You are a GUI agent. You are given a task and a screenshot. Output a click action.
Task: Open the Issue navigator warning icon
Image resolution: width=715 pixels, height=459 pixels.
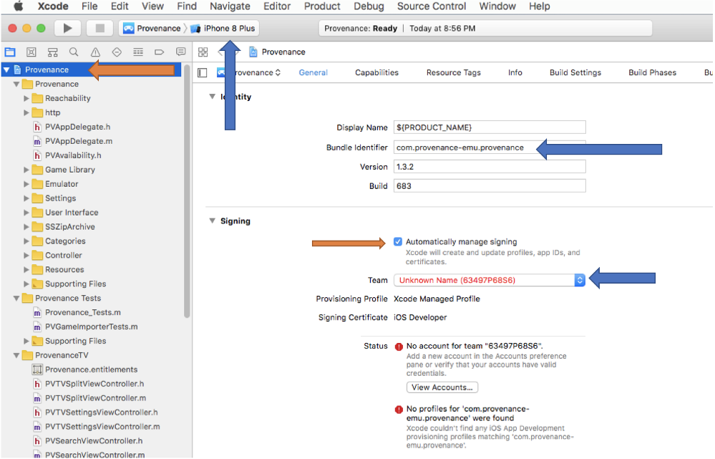(95, 52)
